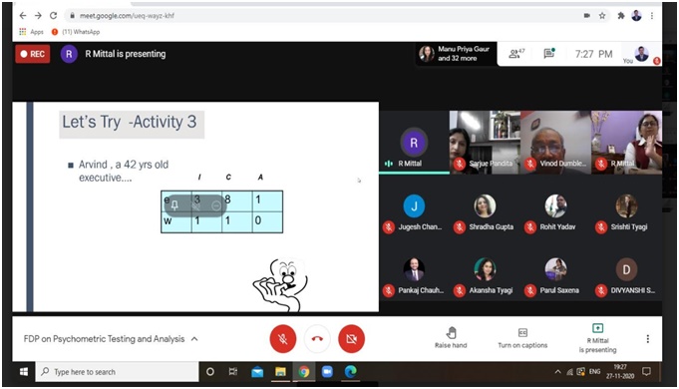This screenshot has height=389, width=679.
Task: Click the hang up call button
Action: click(x=317, y=339)
